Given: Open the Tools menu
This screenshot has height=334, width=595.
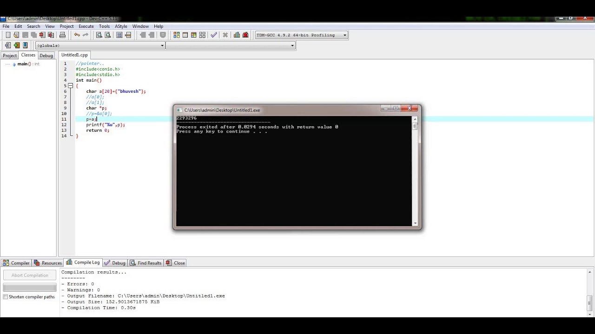Looking at the screenshot, I should point(104,26).
